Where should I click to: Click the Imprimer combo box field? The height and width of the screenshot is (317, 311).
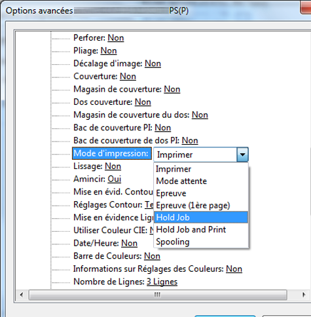tap(195, 155)
